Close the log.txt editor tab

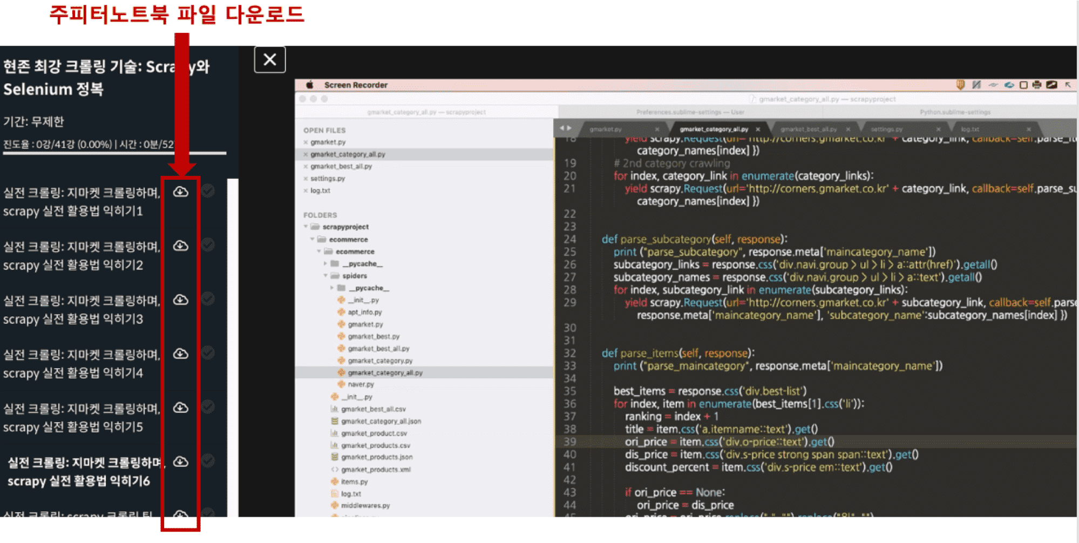point(1028,130)
